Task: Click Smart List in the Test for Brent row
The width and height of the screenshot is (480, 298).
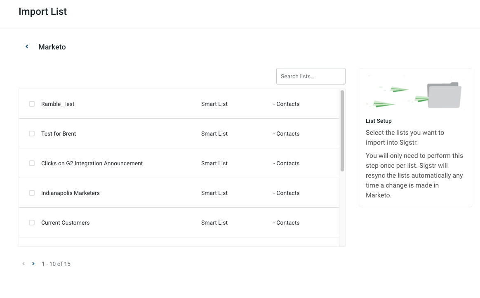Action: tap(214, 134)
